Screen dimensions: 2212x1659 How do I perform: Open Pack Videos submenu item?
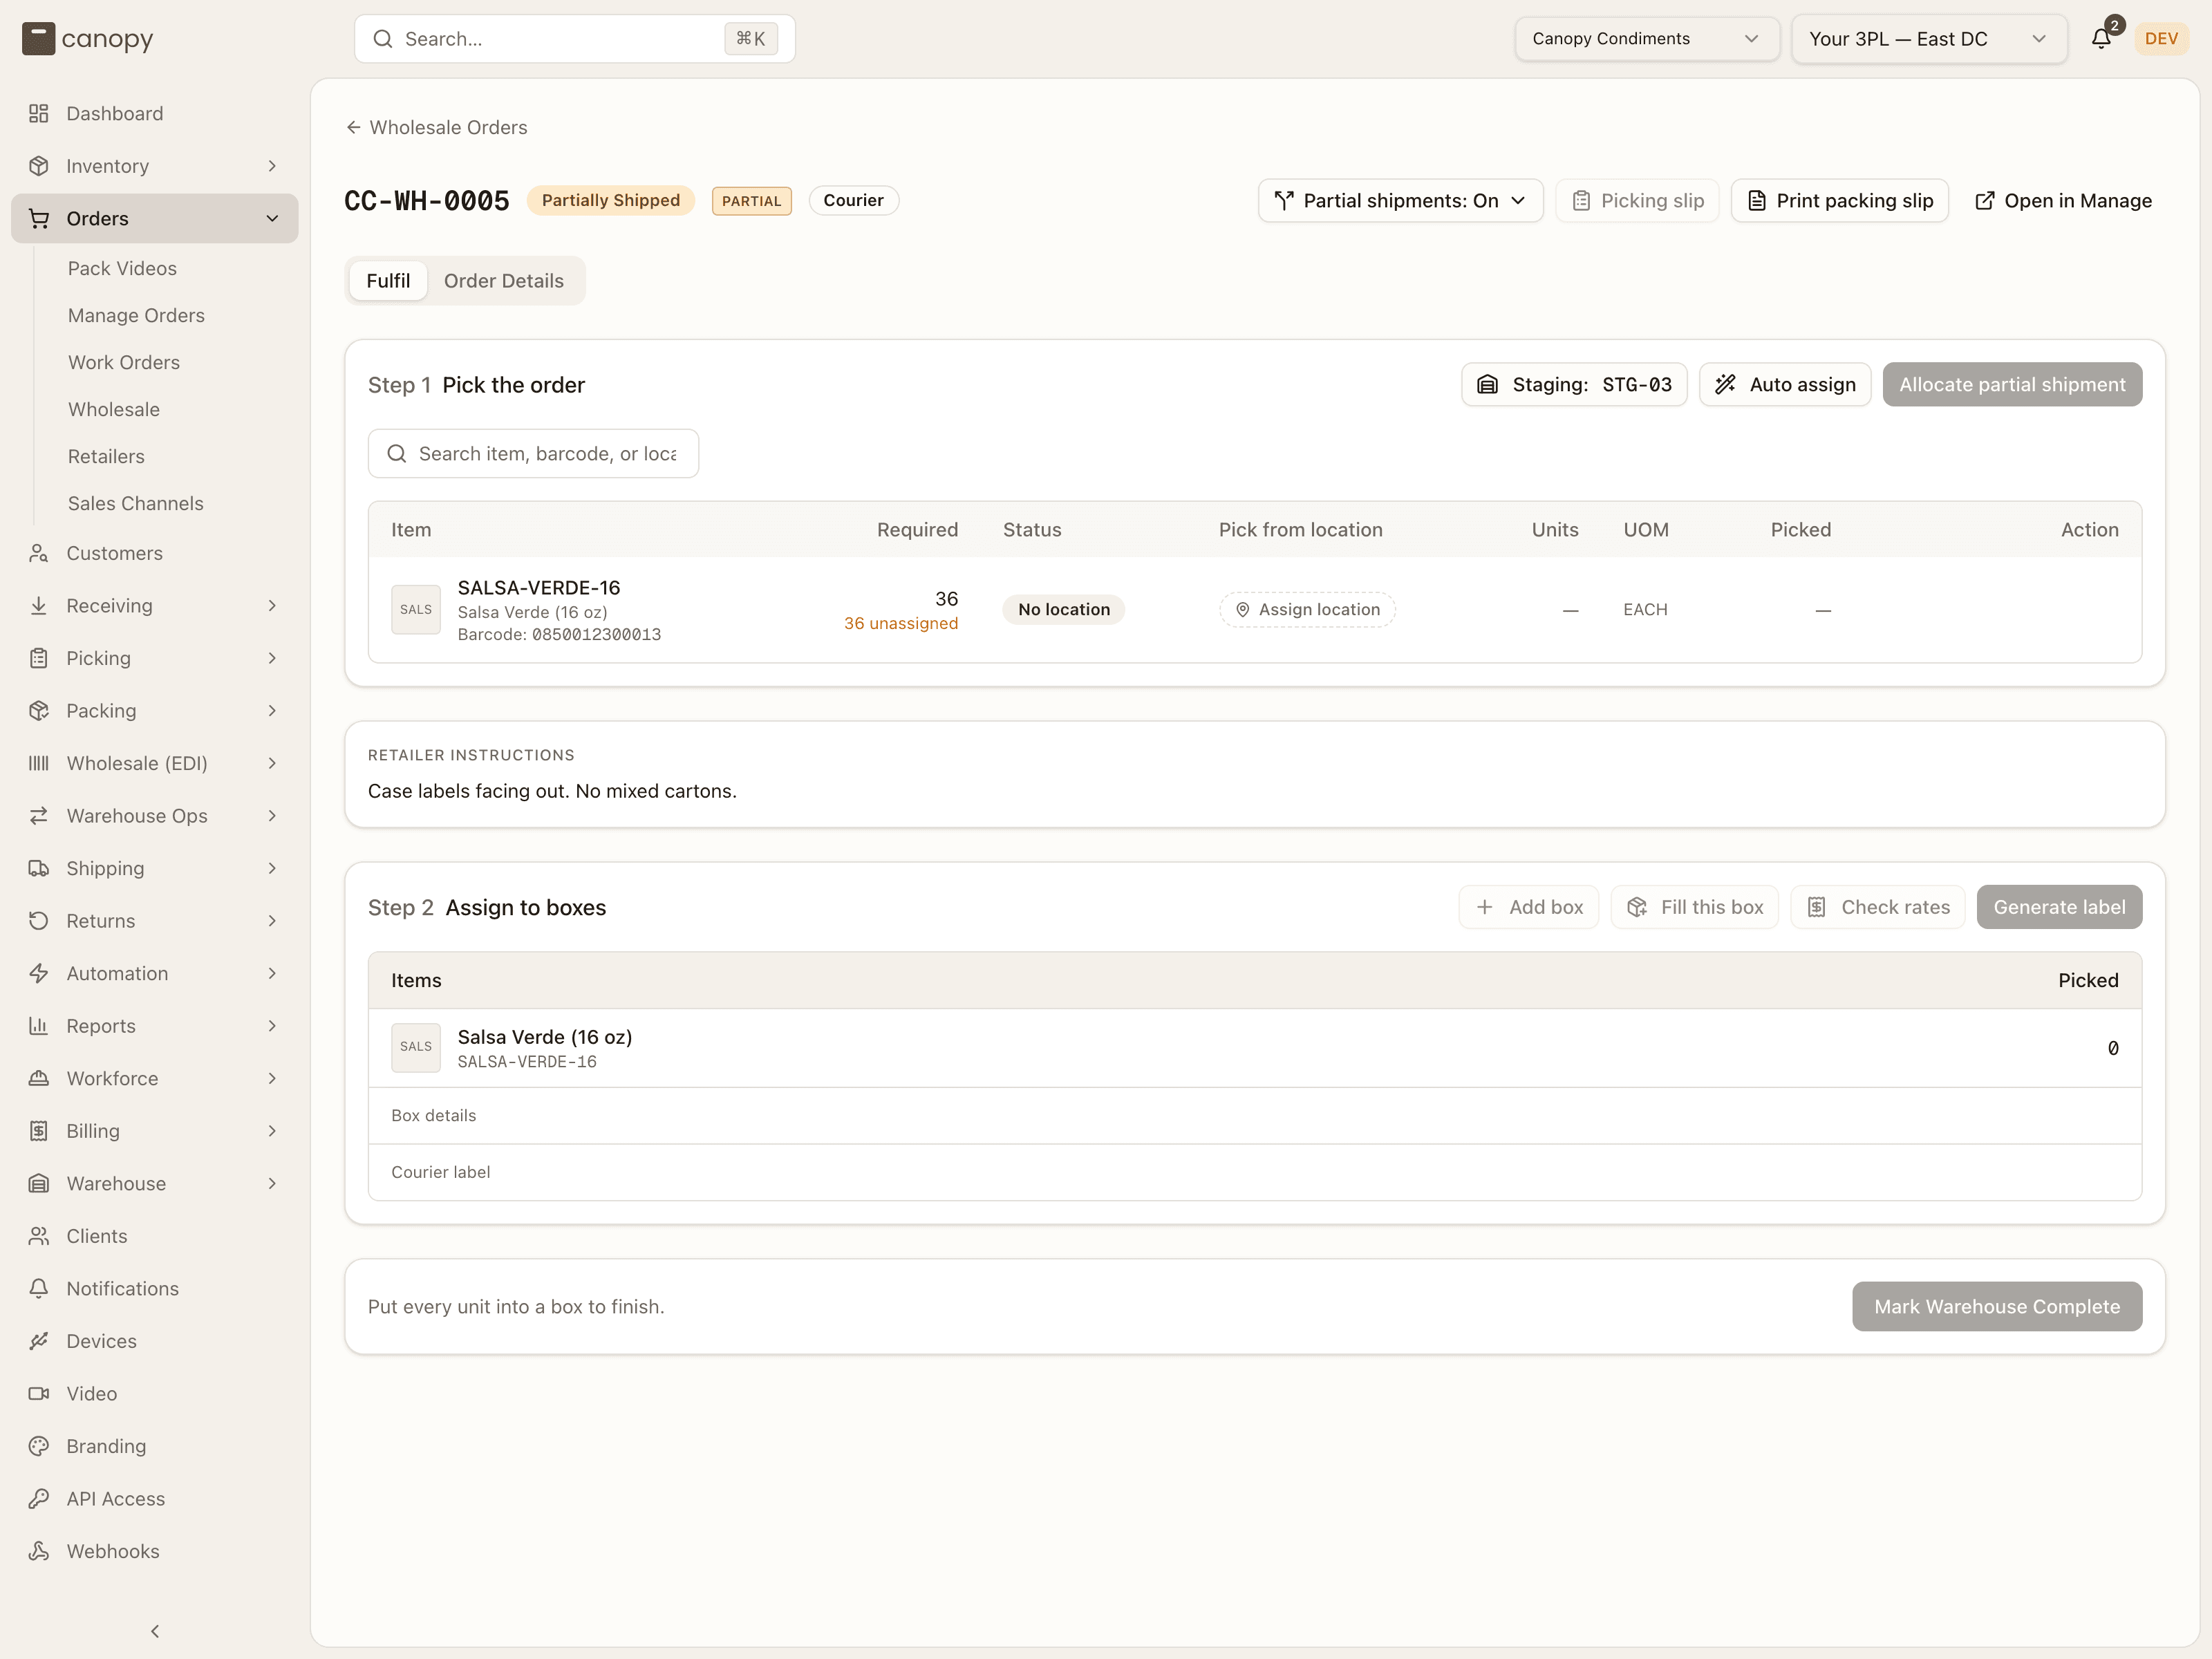coord(122,268)
